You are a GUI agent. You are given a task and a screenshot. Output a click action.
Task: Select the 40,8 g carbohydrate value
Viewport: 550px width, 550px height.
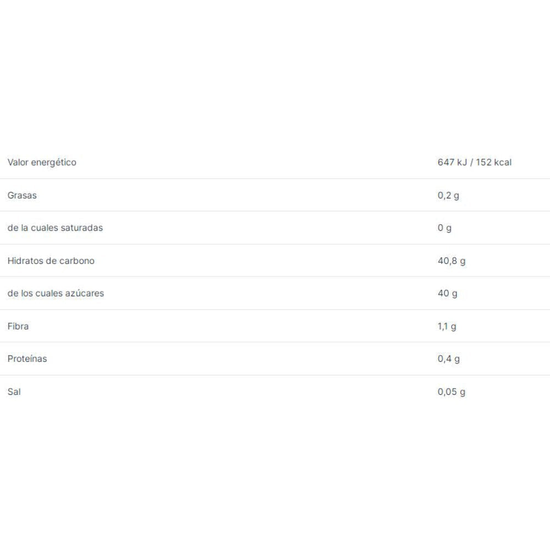click(452, 261)
